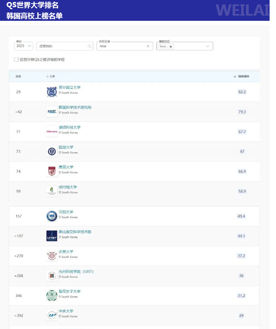Screen dimensions: 276x329
Task: Click the Kyung Hee University crest
Action: tap(52, 256)
